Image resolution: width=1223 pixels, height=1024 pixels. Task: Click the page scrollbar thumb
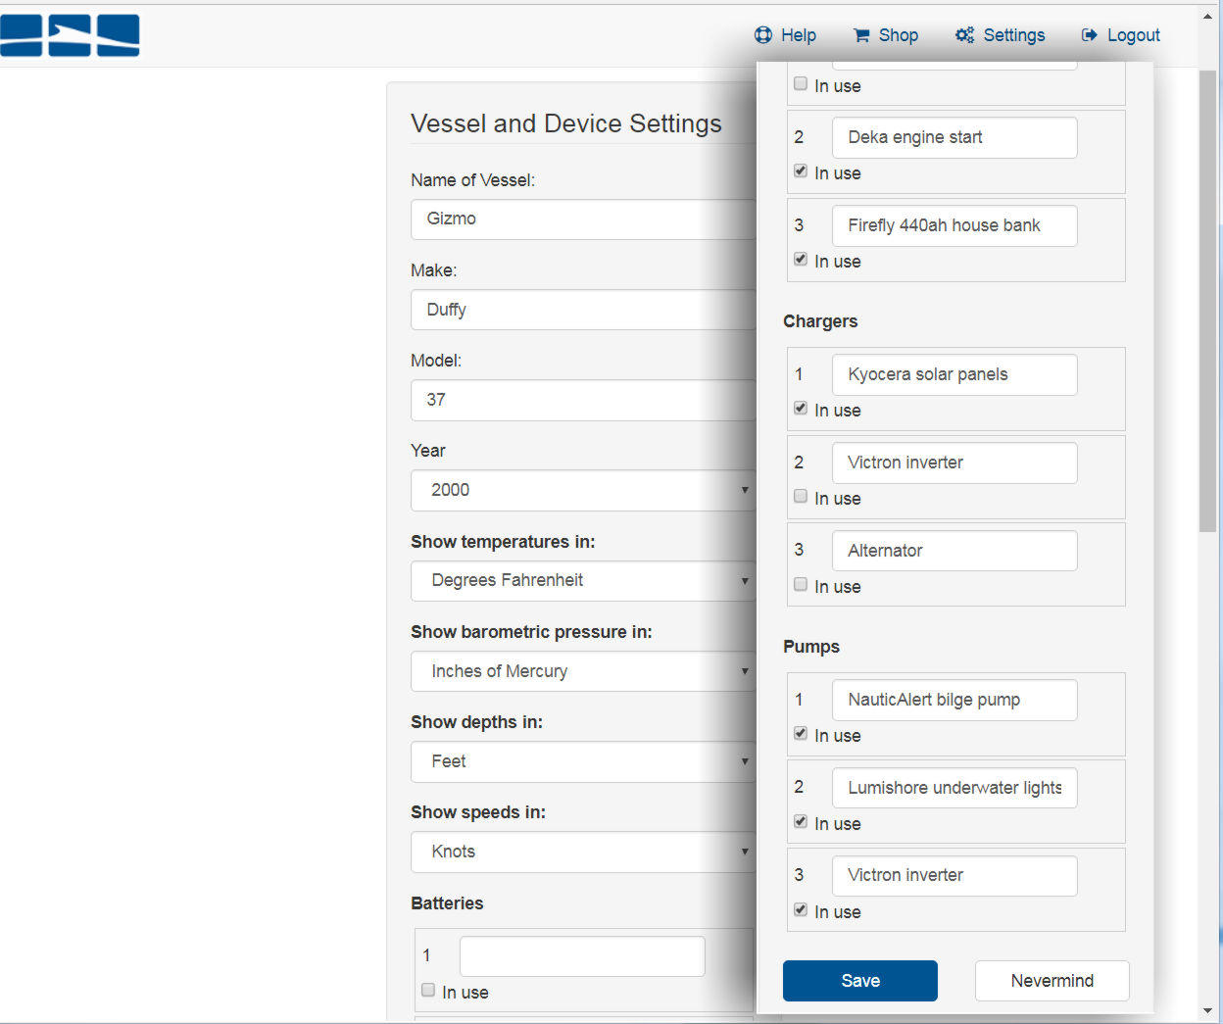point(1208,301)
